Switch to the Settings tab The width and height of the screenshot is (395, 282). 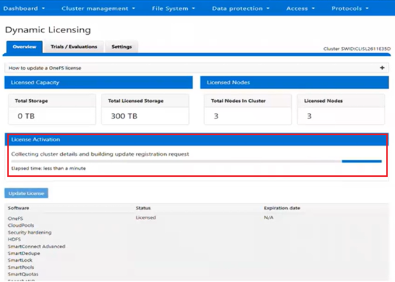(x=122, y=47)
